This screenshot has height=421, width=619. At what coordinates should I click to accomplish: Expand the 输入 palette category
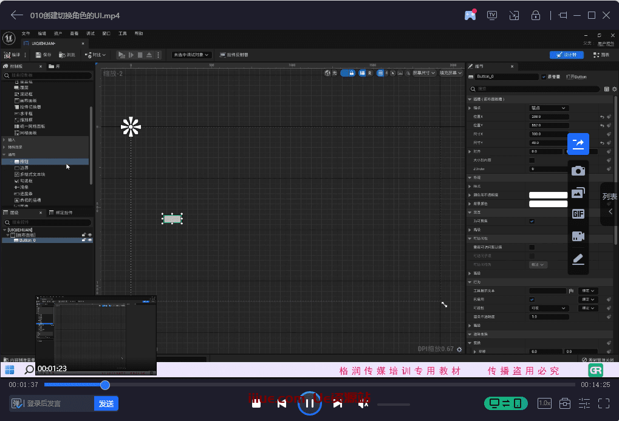point(12,140)
